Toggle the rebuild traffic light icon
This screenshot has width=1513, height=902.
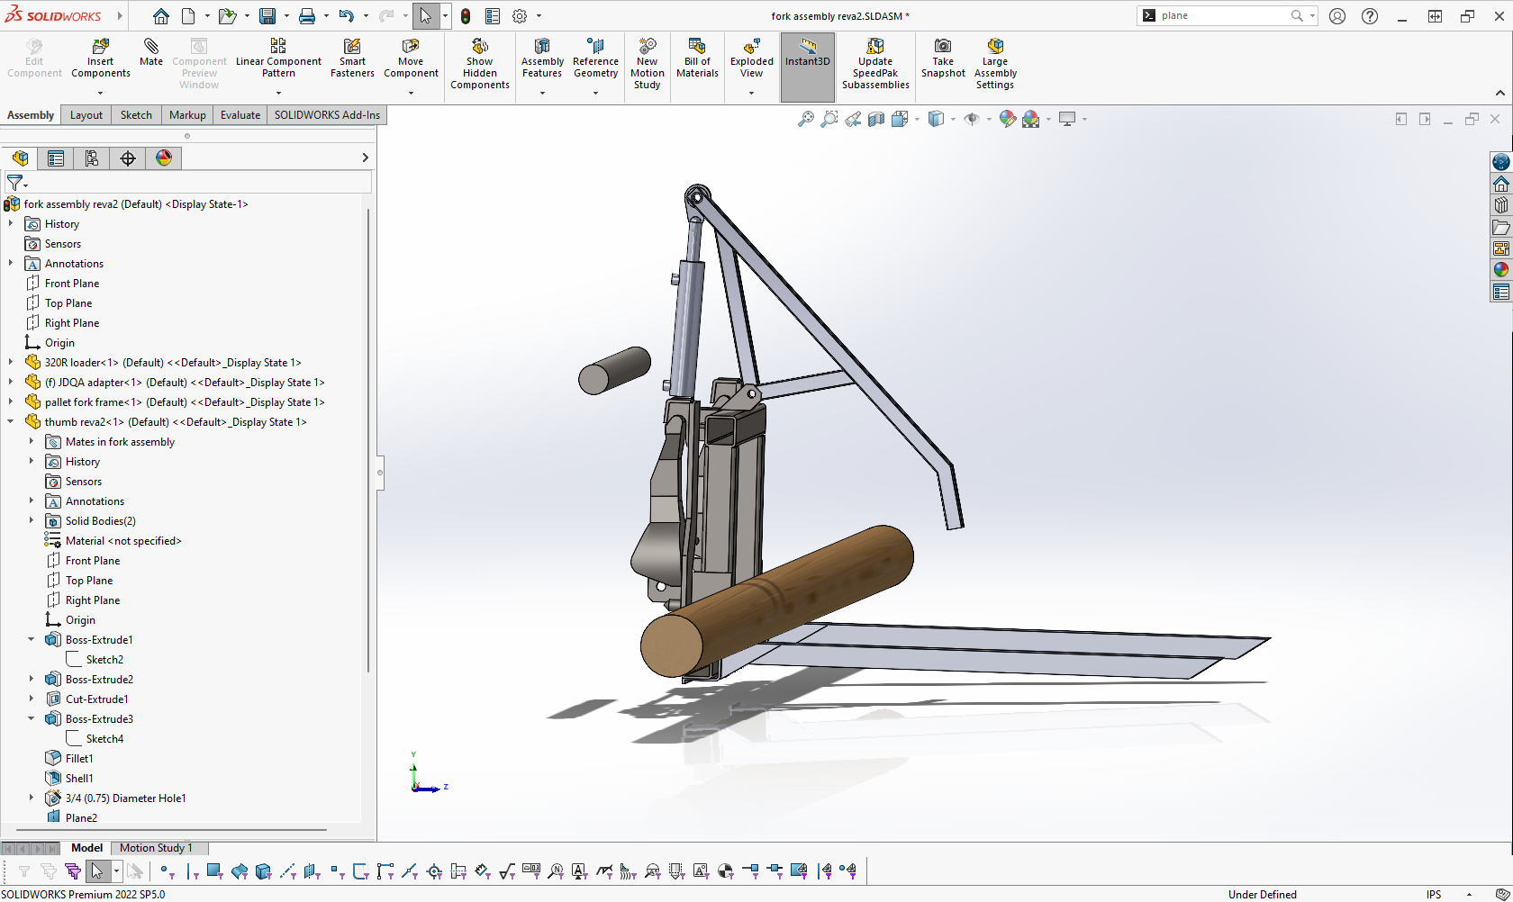(466, 16)
